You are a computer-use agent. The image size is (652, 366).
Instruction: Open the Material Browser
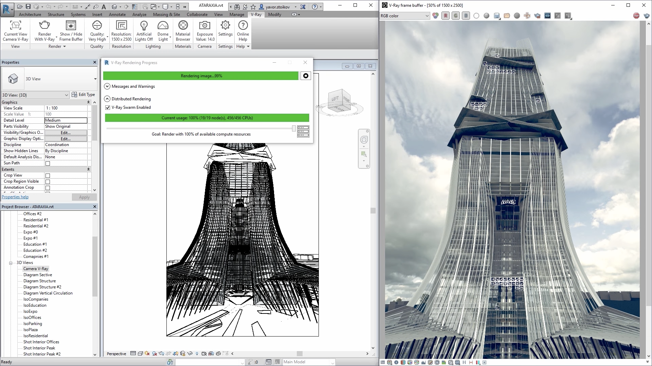coord(183,26)
